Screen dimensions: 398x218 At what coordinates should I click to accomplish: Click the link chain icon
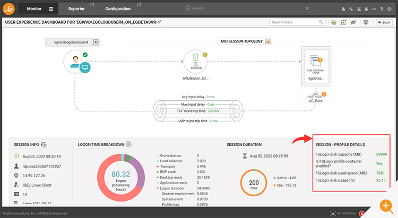pos(351,9)
